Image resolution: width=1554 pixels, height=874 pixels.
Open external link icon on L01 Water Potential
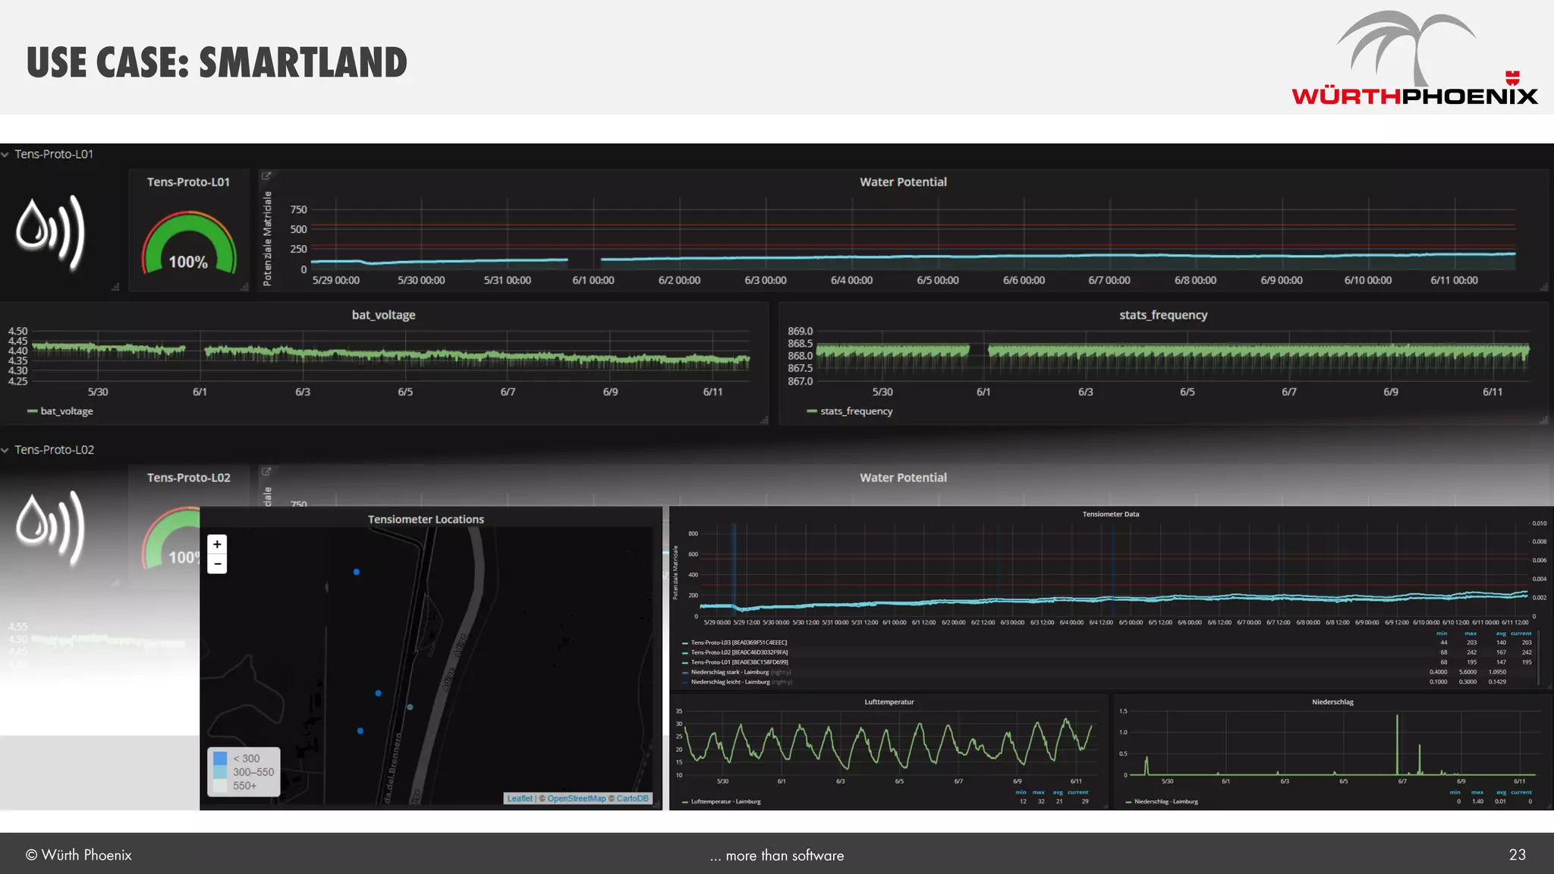click(x=266, y=176)
